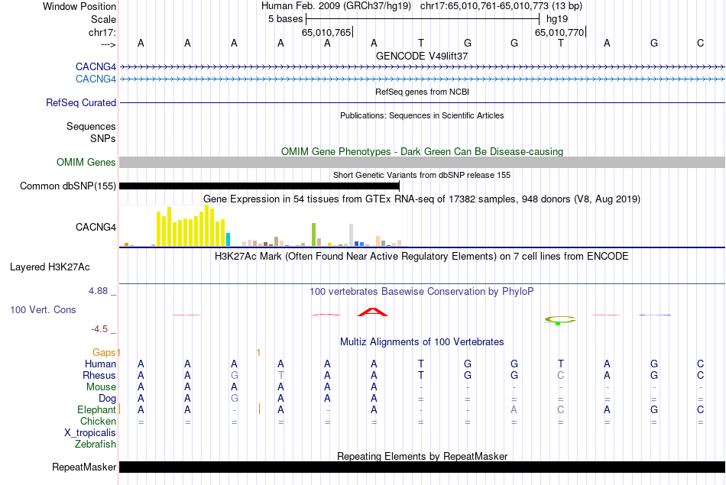Click the gray OMIM Genes item bar
Screen dimensions: 726x485
422,163
